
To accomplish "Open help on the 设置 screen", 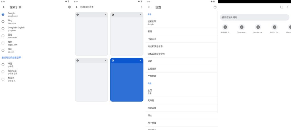I will click(x=215, y=7).
